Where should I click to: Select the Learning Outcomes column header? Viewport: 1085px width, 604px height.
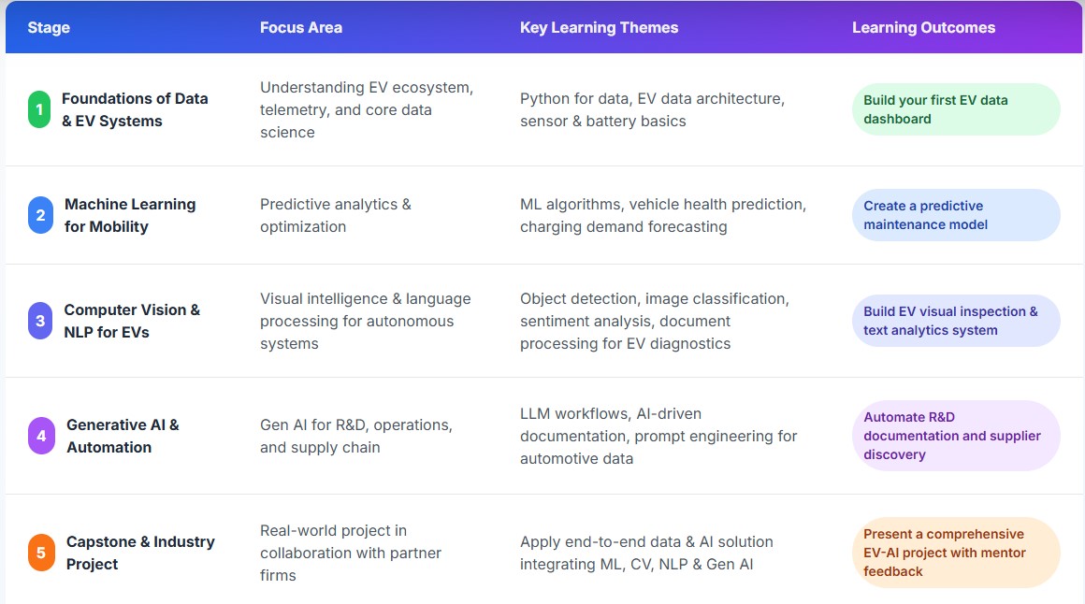point(923,28)
